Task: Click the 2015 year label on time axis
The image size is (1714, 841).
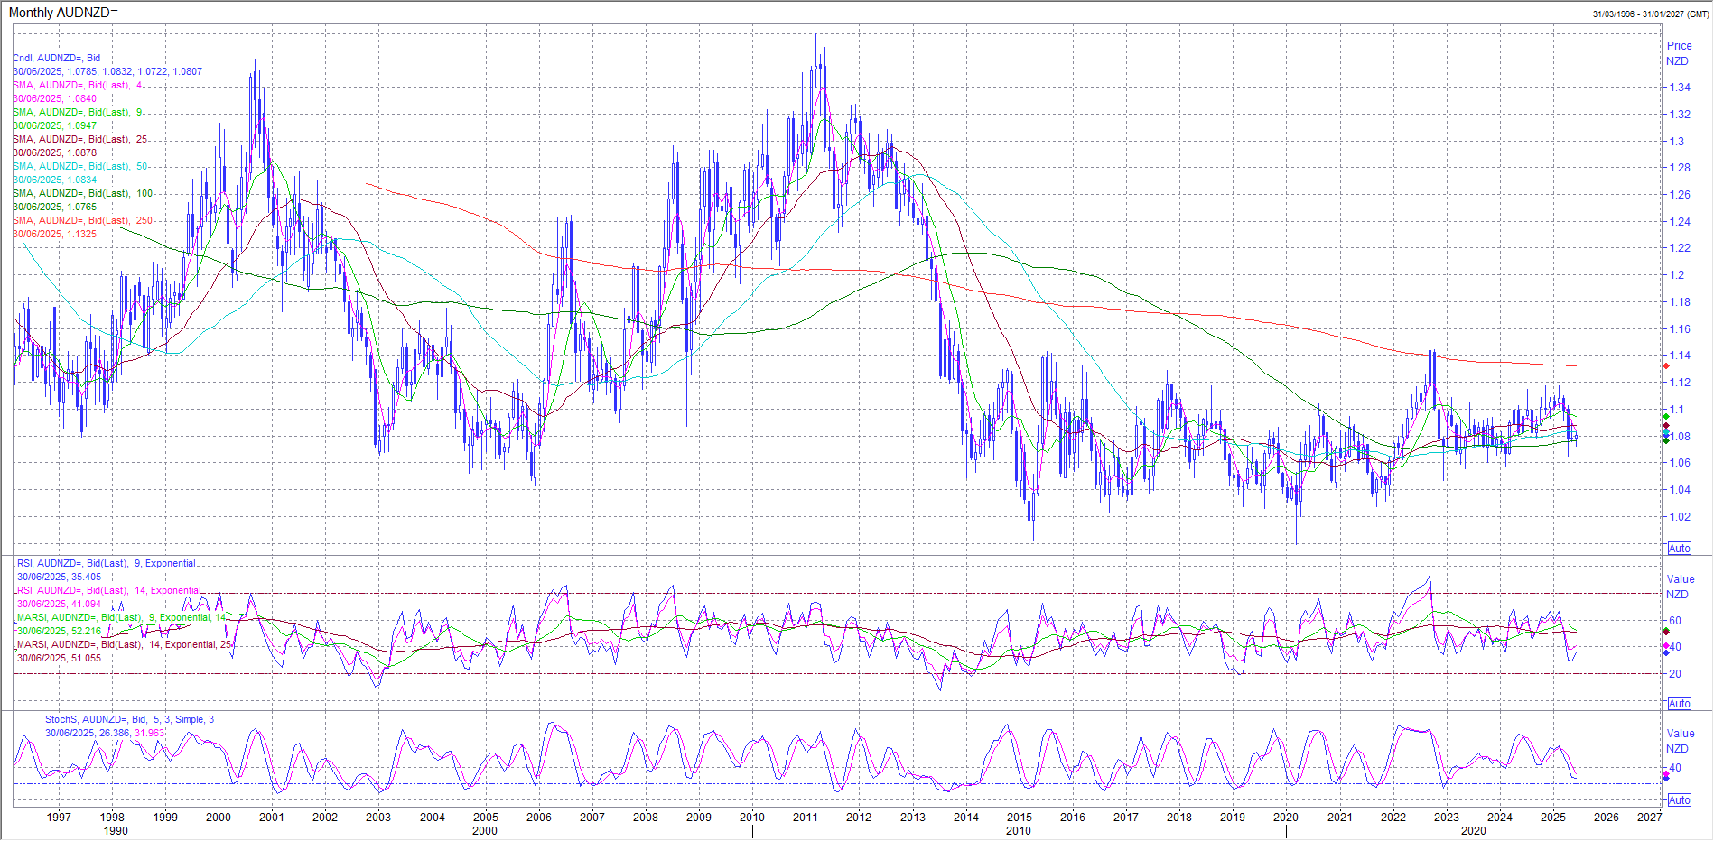Action: pos(1020,818)
